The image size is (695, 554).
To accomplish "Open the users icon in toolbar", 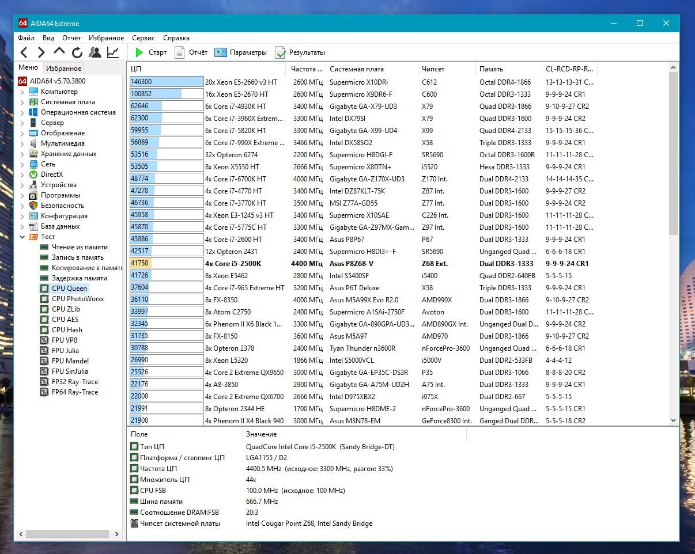I will click(x=95, y=52).
